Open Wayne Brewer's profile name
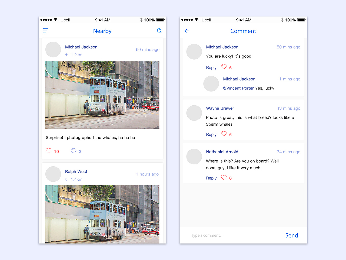Viewport: 346px width, 260px height. 220,108
